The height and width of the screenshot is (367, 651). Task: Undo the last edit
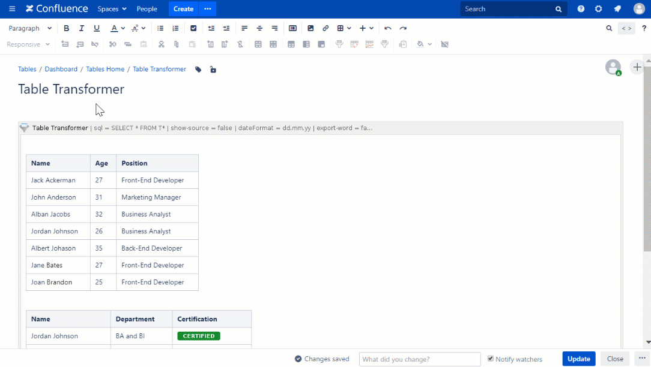[x=388, y=28]
